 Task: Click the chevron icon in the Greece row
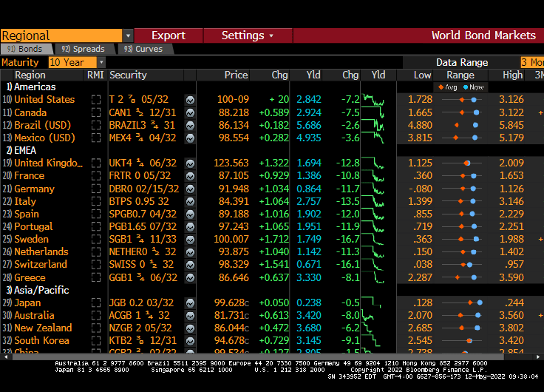click(x=190, y=277)
